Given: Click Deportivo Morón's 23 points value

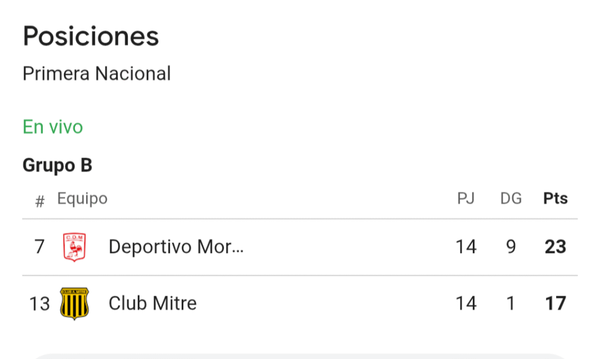Looking at the screenshot, I should pos(555,247).
